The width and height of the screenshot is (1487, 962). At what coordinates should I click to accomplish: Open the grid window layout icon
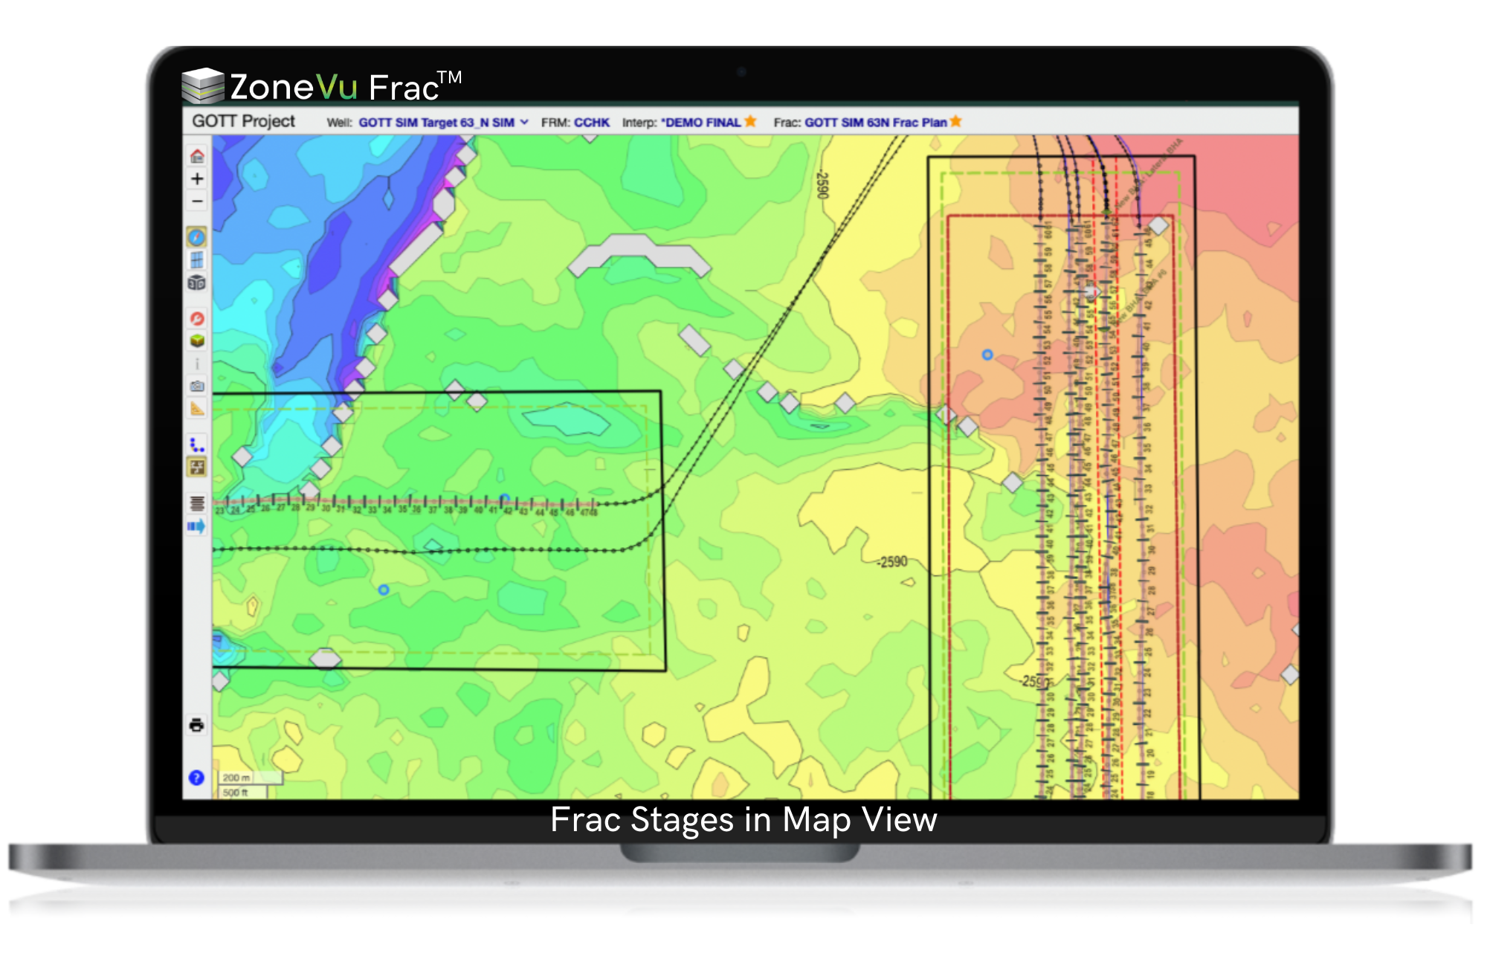196,260
